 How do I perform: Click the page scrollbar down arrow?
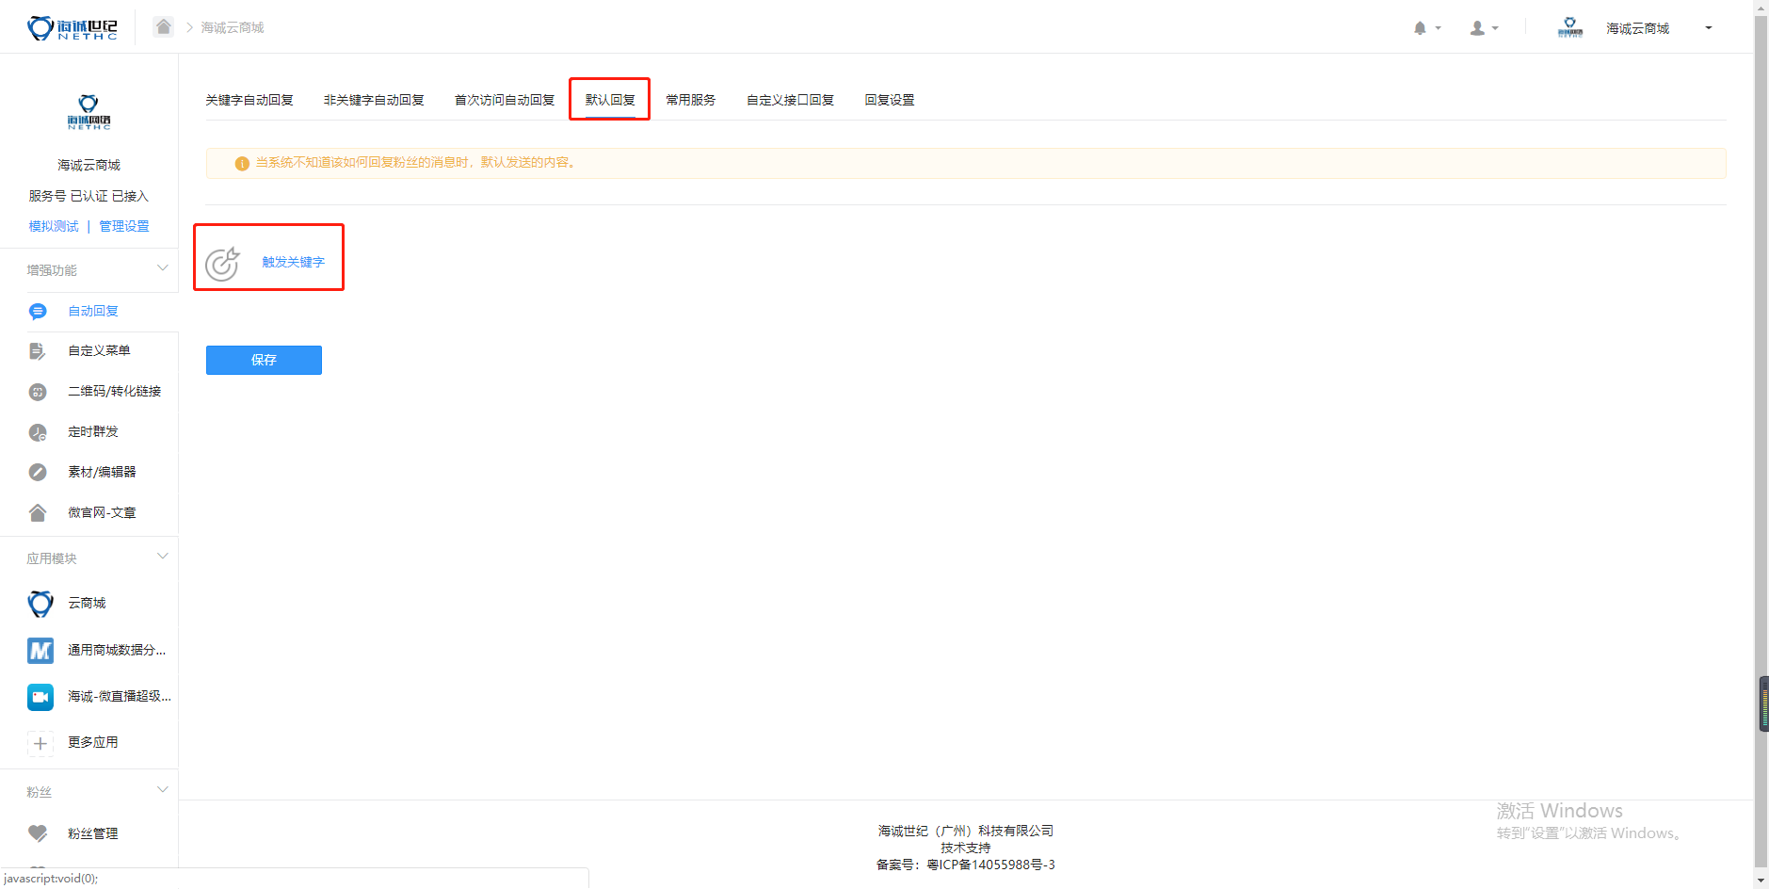click(x=1761, y=881)
